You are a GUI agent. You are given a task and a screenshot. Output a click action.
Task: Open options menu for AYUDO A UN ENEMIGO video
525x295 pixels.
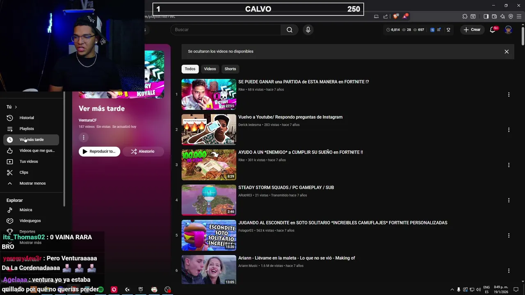(509, 165)
